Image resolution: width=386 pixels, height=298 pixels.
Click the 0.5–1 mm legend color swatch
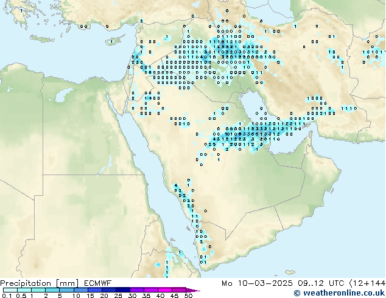[24, 290]
